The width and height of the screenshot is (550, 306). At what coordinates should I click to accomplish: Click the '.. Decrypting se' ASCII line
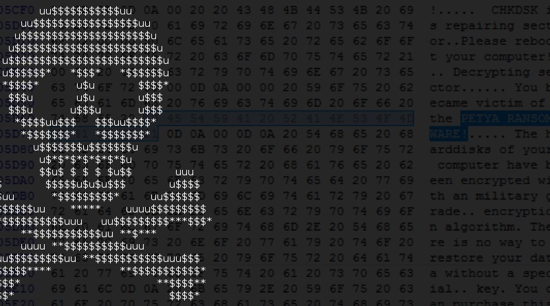click(x=489, y=72)
